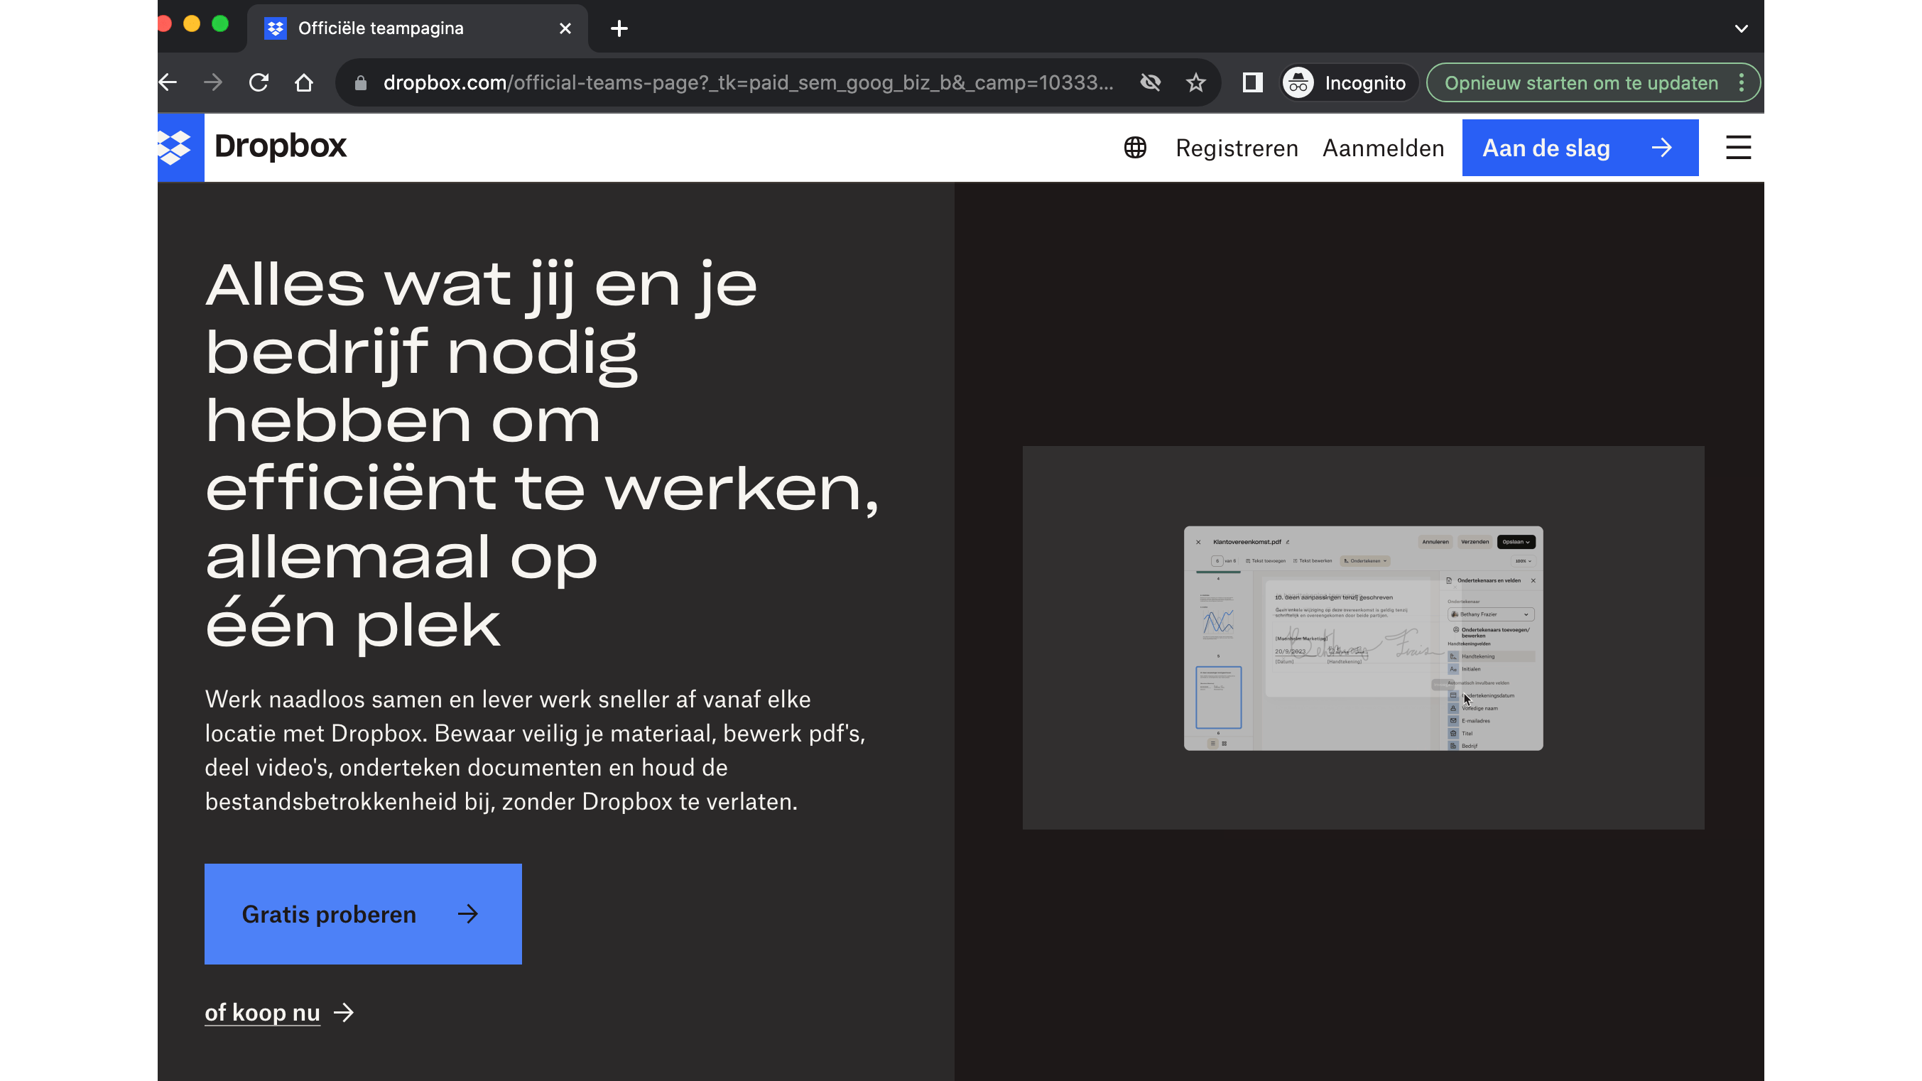Open the hamburger menu on the Dropbox page

point(1738,147)
